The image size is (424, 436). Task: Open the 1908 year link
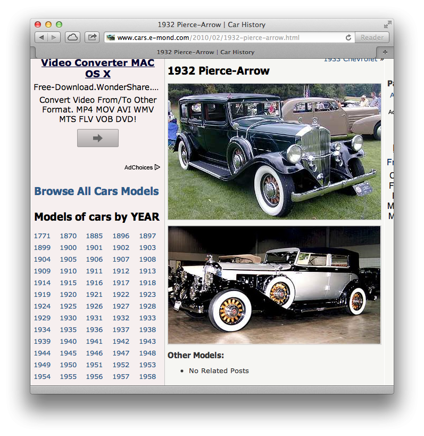pyautogui.click(x=147, y=259)
